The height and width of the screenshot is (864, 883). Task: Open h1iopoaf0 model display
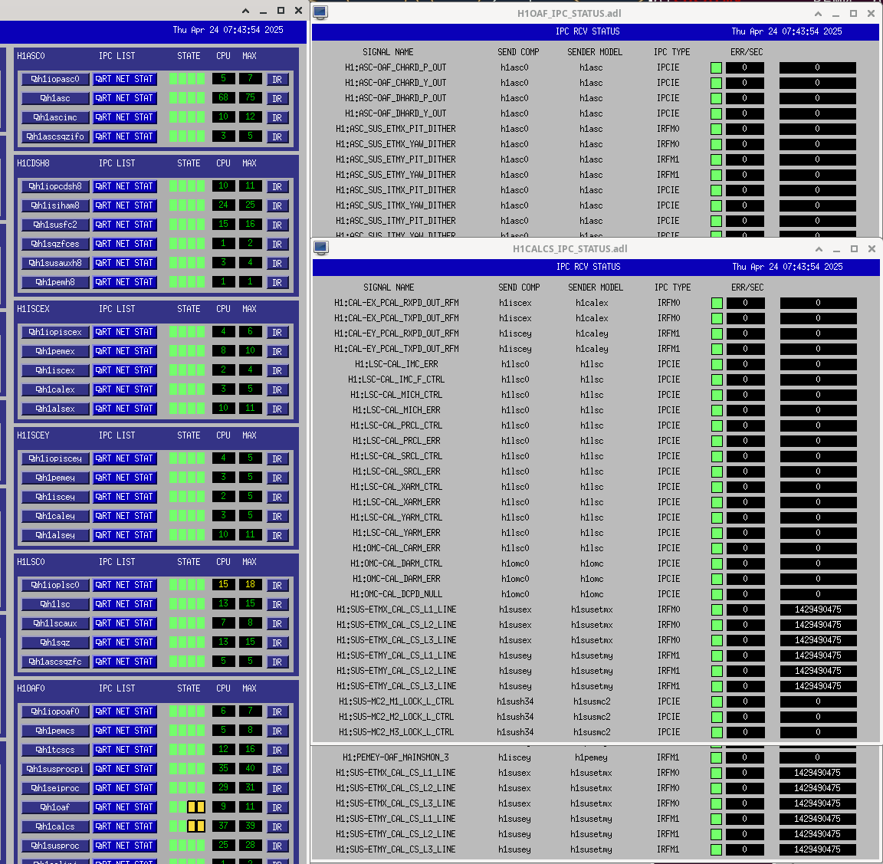(55, 711)
